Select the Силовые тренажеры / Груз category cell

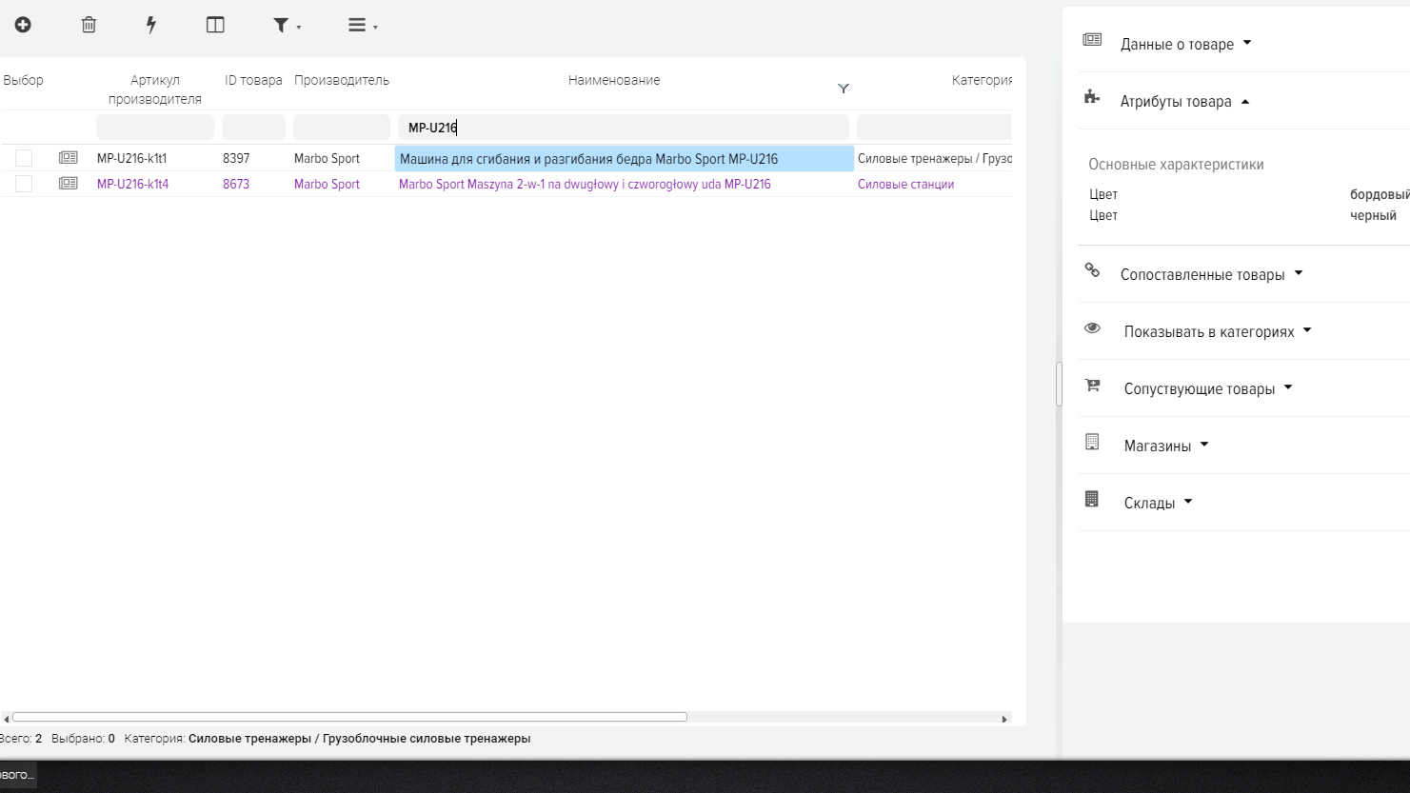tap(934, 158)
